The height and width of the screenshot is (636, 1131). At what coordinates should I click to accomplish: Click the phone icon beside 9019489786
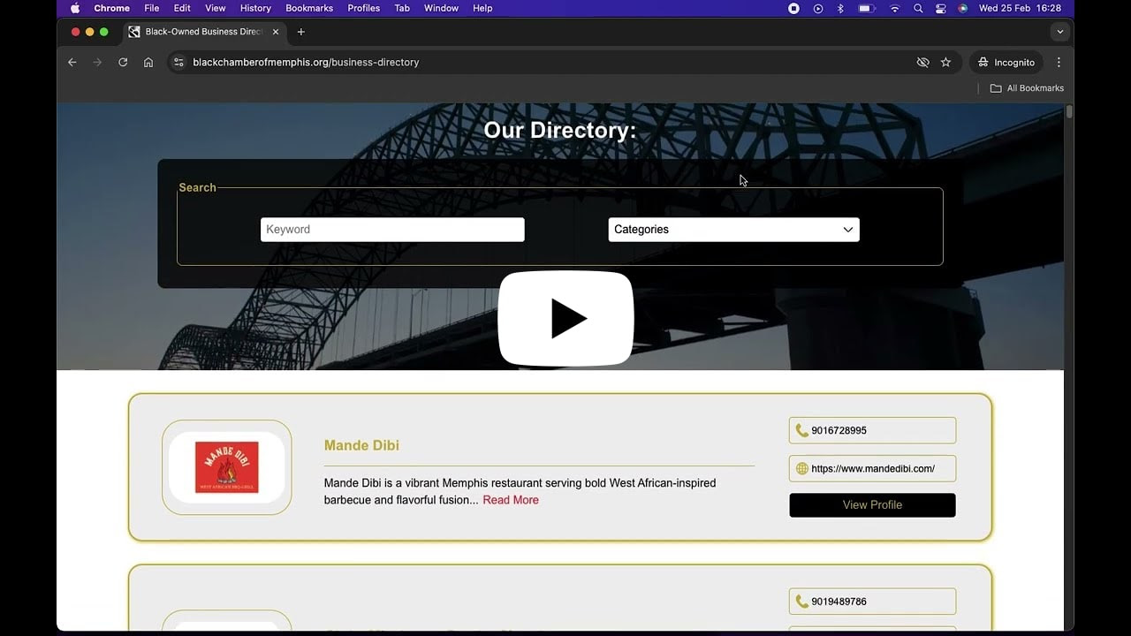801,602
